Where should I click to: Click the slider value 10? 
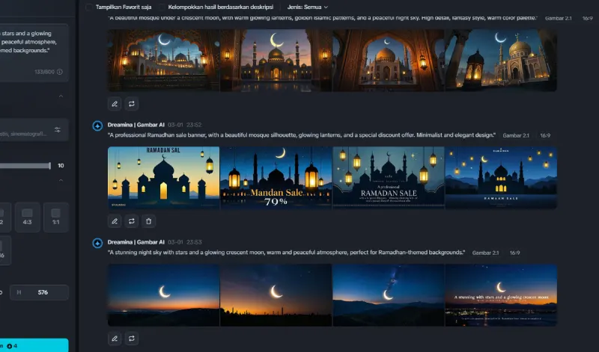click(61, 165)
